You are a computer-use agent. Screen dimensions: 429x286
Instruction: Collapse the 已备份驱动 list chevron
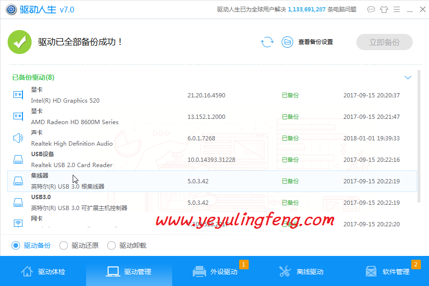(407, 77)
